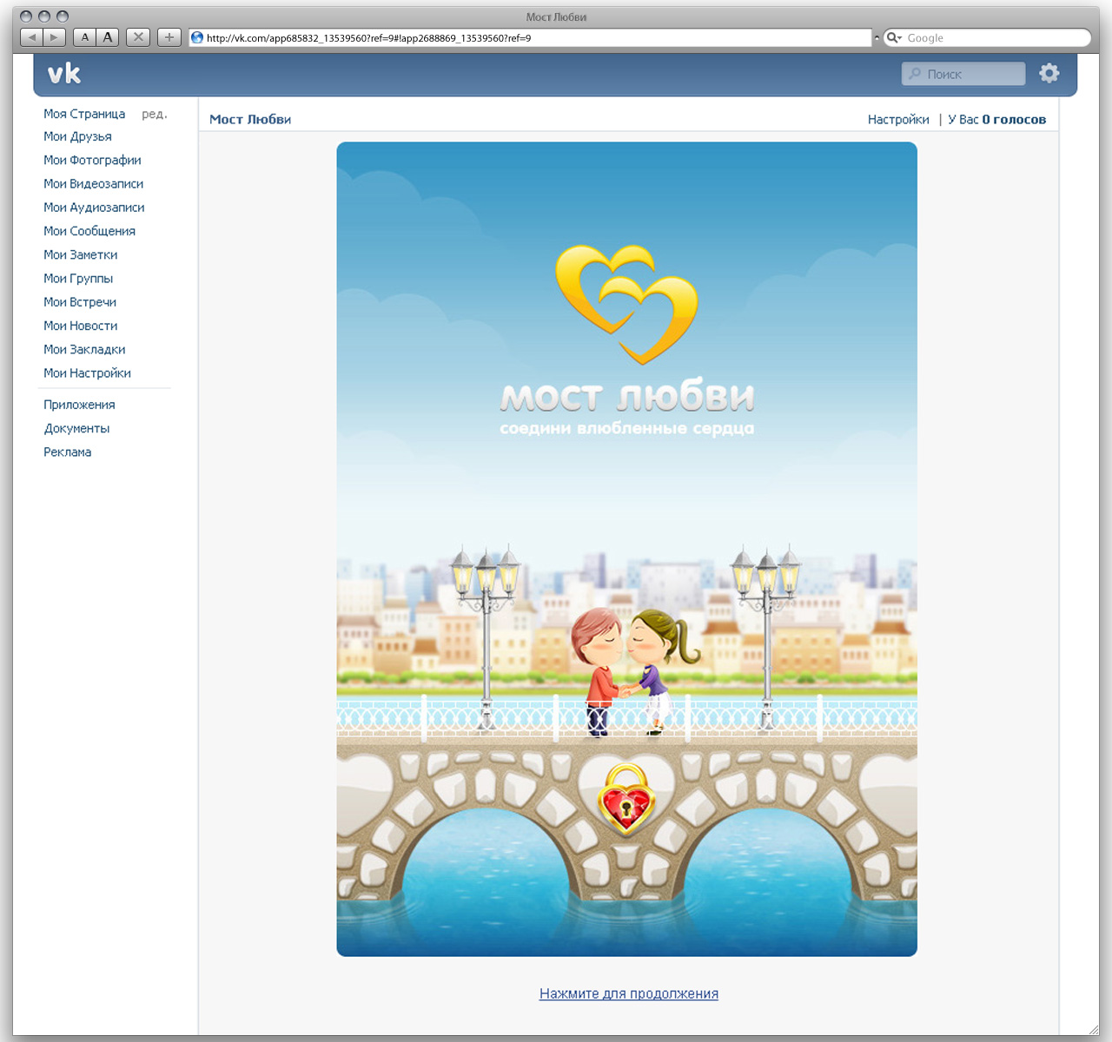Click the window resize grip corner
The height and width of the screenshot is (1042, 1112).
point(1093,1029)
